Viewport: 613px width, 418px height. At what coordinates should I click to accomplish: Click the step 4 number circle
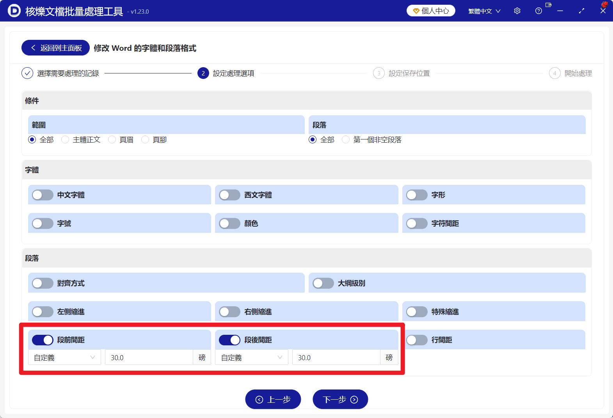click(x=555, y=73)
